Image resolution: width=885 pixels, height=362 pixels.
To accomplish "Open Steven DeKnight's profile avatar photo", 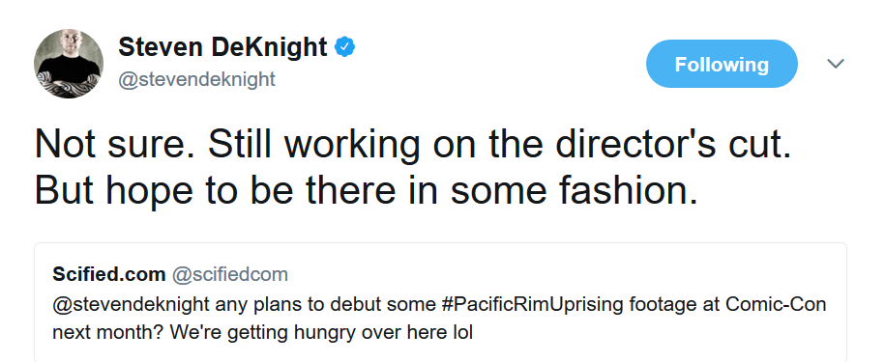I will (x=69, y=63).
